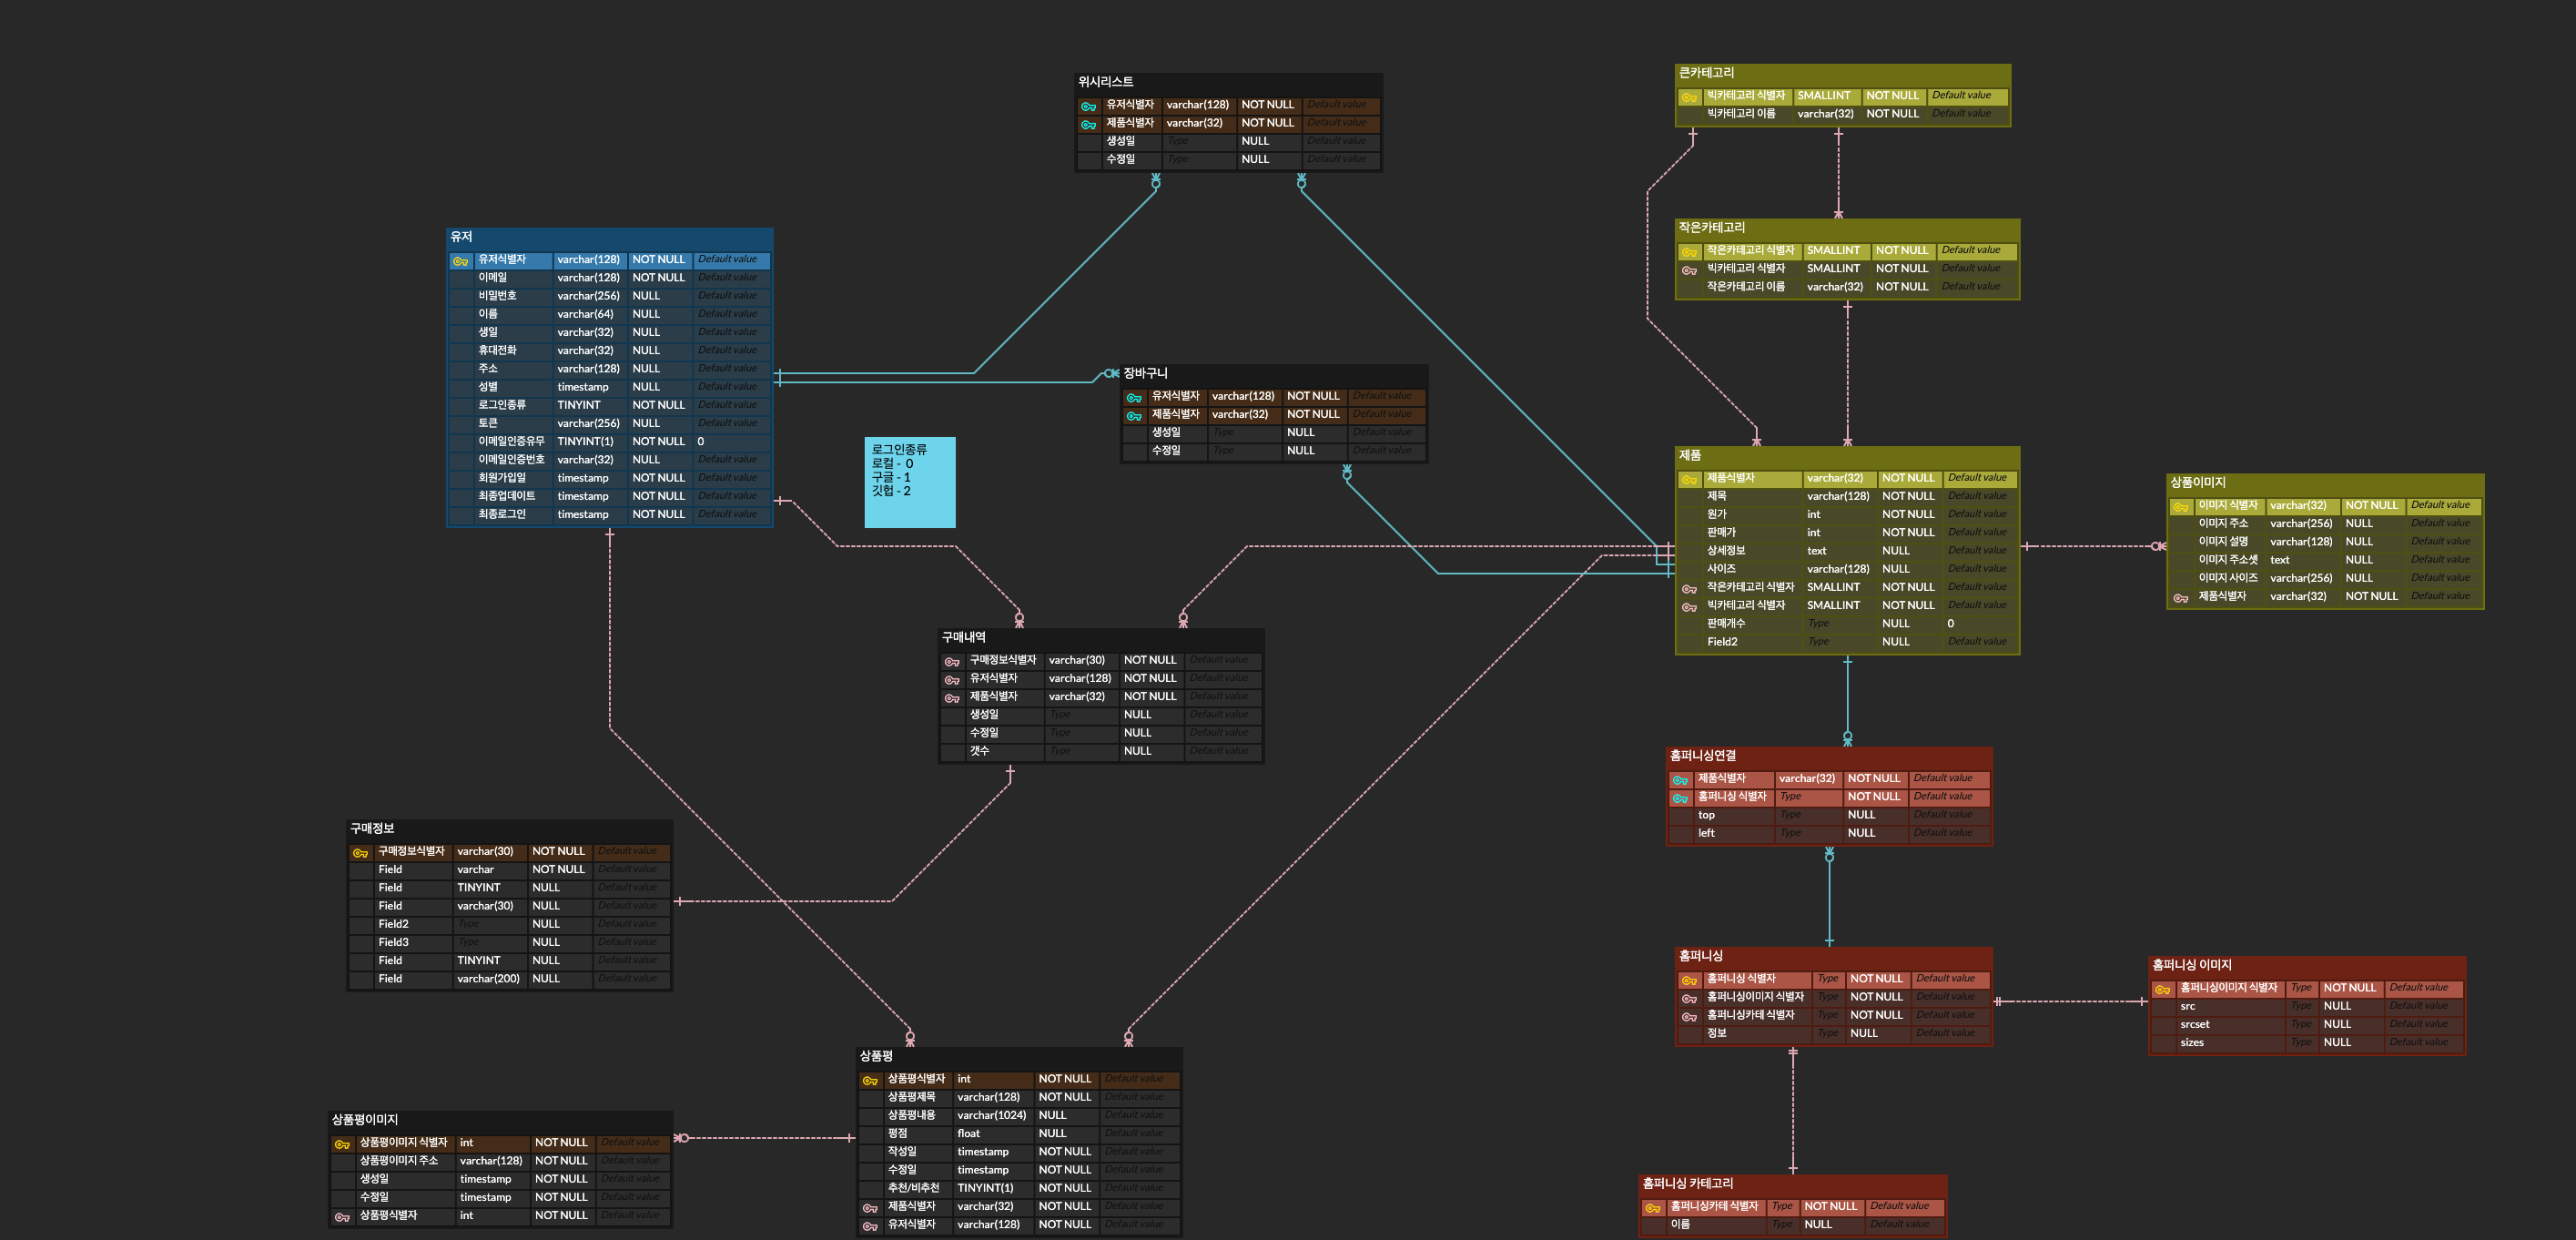Click the key icon of 구매정보식별자 in 구매내역 table
Image resolution: width=2576 pixels, height=1240 pixels.
[x=952, y=662]
